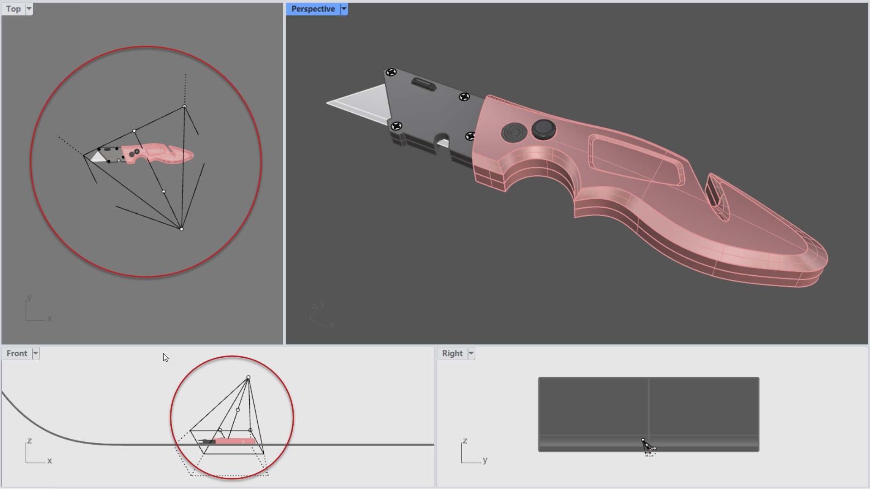Viewport: 870px width, 489px height.
Task: Expand the Perspective viewport menu arrow
Action: 344,9
